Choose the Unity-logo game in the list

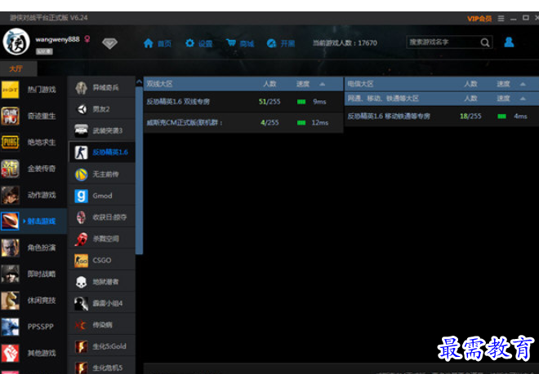click(102, 109)
